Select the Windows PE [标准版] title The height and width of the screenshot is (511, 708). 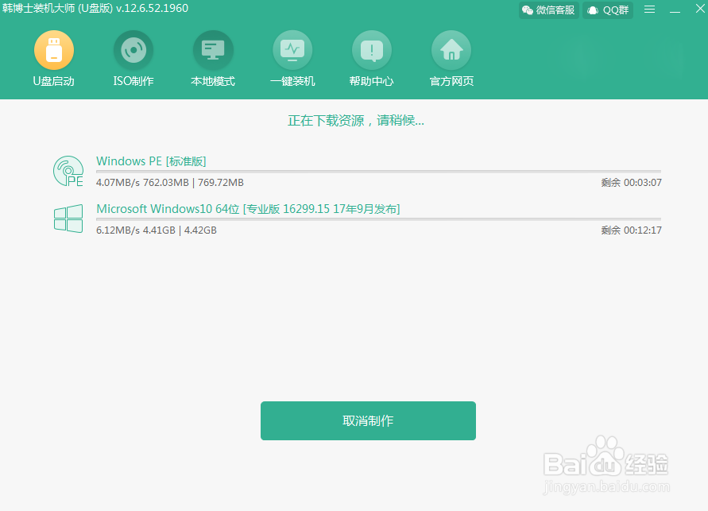pos(151,161)
